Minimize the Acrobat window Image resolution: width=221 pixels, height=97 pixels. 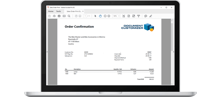161,7
